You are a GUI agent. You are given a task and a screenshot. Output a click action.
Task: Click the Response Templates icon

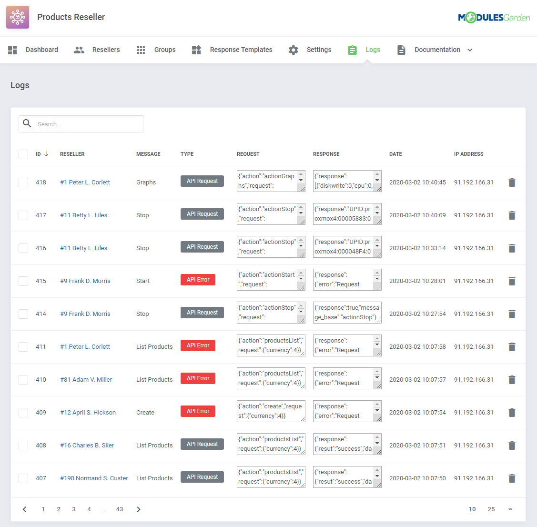(x=196, y=50)
